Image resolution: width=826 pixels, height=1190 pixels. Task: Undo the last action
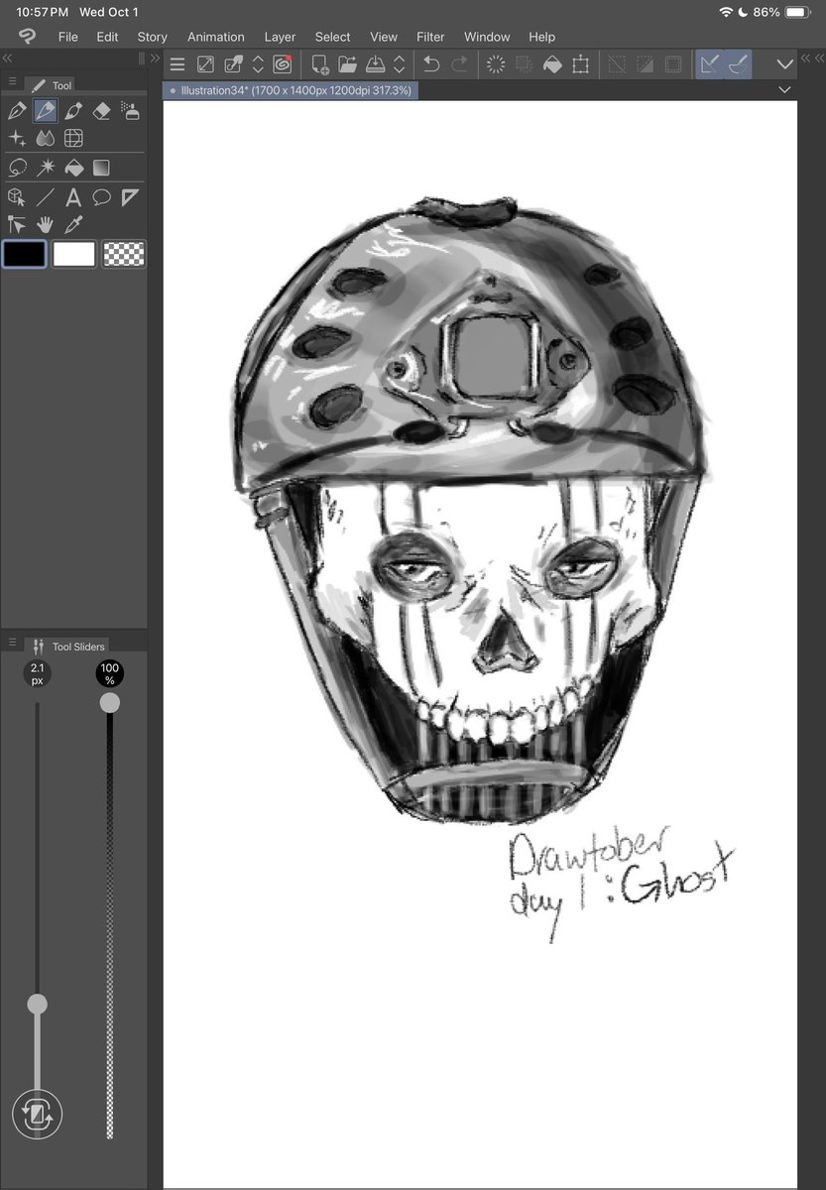(431, 65)
